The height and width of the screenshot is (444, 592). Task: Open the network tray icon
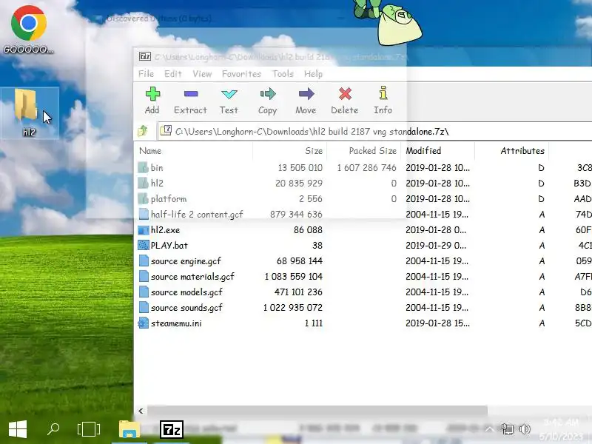click(x=508, y=429)
